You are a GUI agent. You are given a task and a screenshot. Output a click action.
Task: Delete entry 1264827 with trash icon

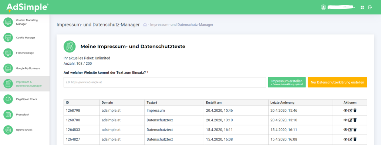point(355,139)
